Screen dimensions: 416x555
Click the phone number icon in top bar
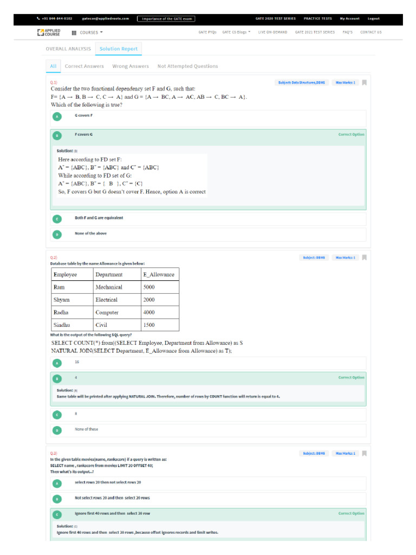click(x=38, y=18)
